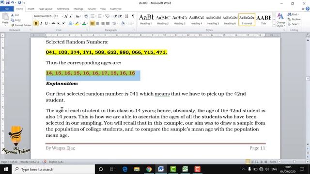The width and height of the screenshot is (310, 174).
Task: Switch to Full Screen Reading view
Action: click(x=253, y=162)
